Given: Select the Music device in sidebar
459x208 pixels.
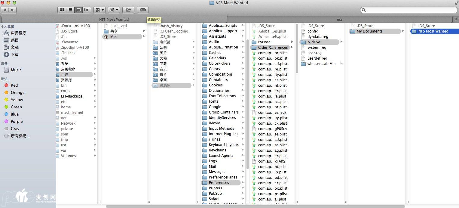Looking at the screenshot, I should [16, 70].
